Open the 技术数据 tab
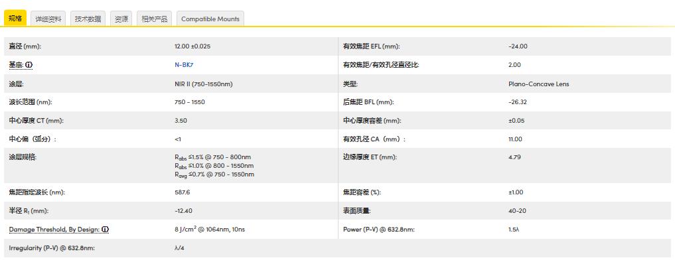Viewport: 675px width, 266px height. click(88, 19)
